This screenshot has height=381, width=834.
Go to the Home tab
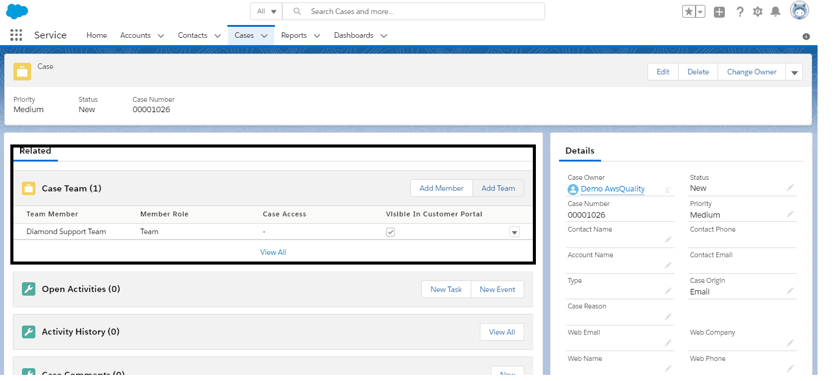point(97,35)
